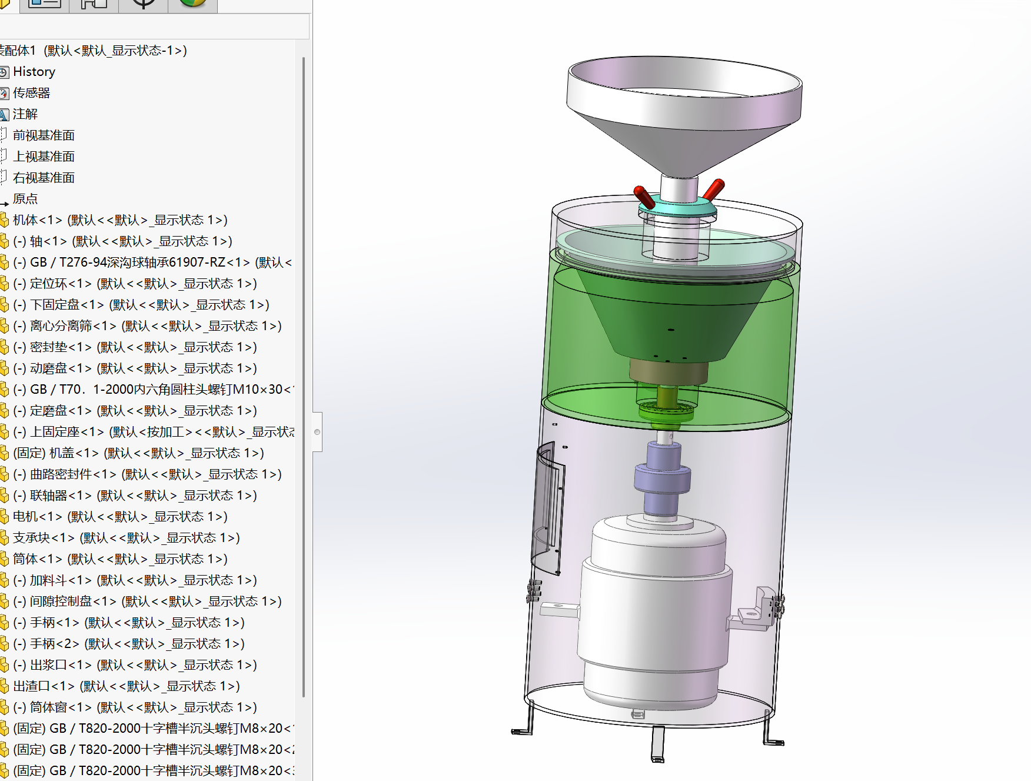Select the 出渣口<1> component

(x=126, y=686)
